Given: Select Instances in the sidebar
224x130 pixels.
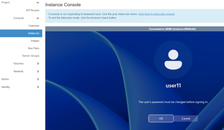Looking at the screenshot, I should click(x=21, y=33).
